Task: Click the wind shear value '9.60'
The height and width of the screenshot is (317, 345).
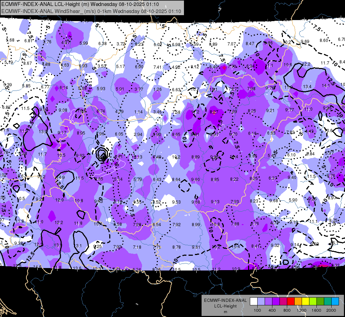Action: (x=195, y=180)
